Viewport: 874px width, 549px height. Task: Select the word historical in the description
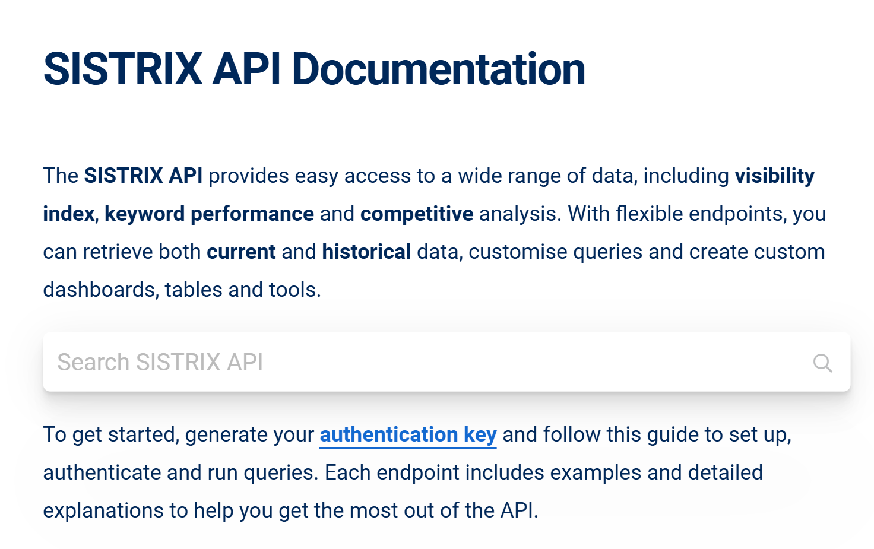(366, 251)
